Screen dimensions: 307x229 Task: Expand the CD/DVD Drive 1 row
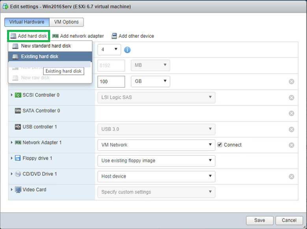11,174
